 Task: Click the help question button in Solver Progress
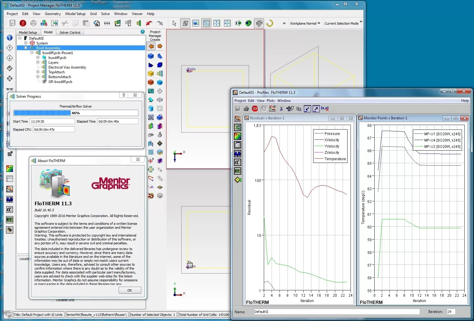123,95
